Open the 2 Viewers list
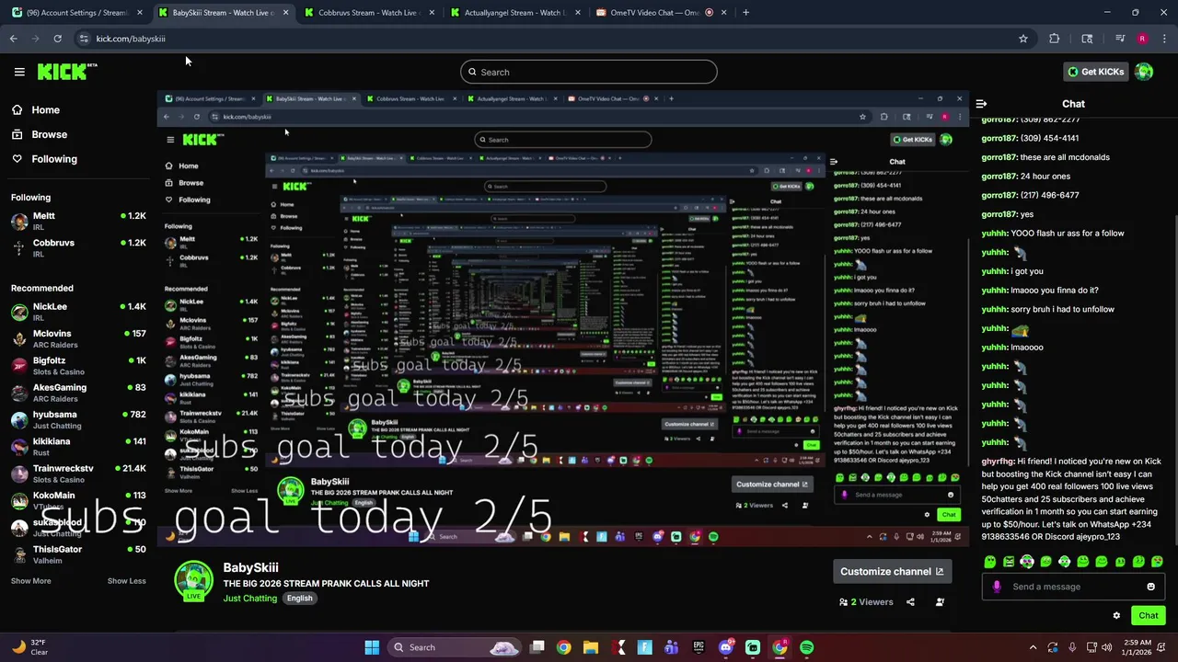This screenshot has height=662, width=1178. [x=866, y=602]
